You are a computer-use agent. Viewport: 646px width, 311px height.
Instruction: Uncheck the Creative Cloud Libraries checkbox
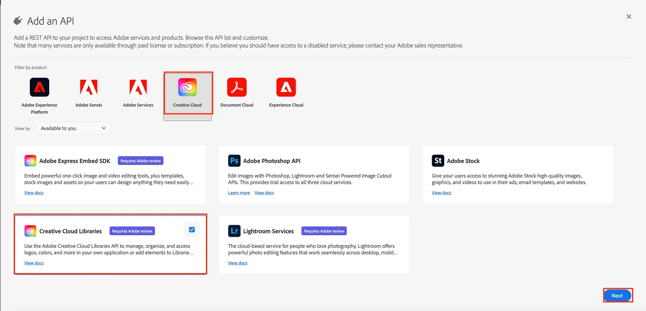click(192, 230)
